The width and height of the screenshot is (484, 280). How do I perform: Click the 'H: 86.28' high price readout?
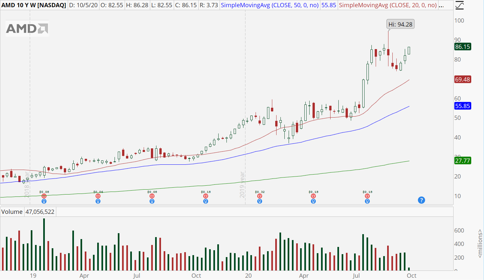tap(137, 5)
